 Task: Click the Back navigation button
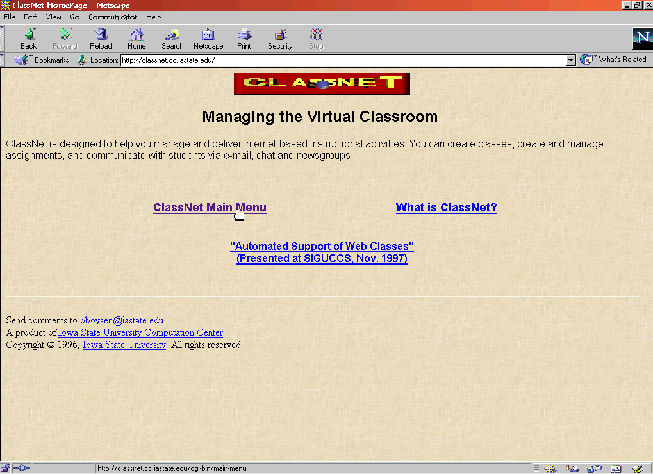coord(28,38)
